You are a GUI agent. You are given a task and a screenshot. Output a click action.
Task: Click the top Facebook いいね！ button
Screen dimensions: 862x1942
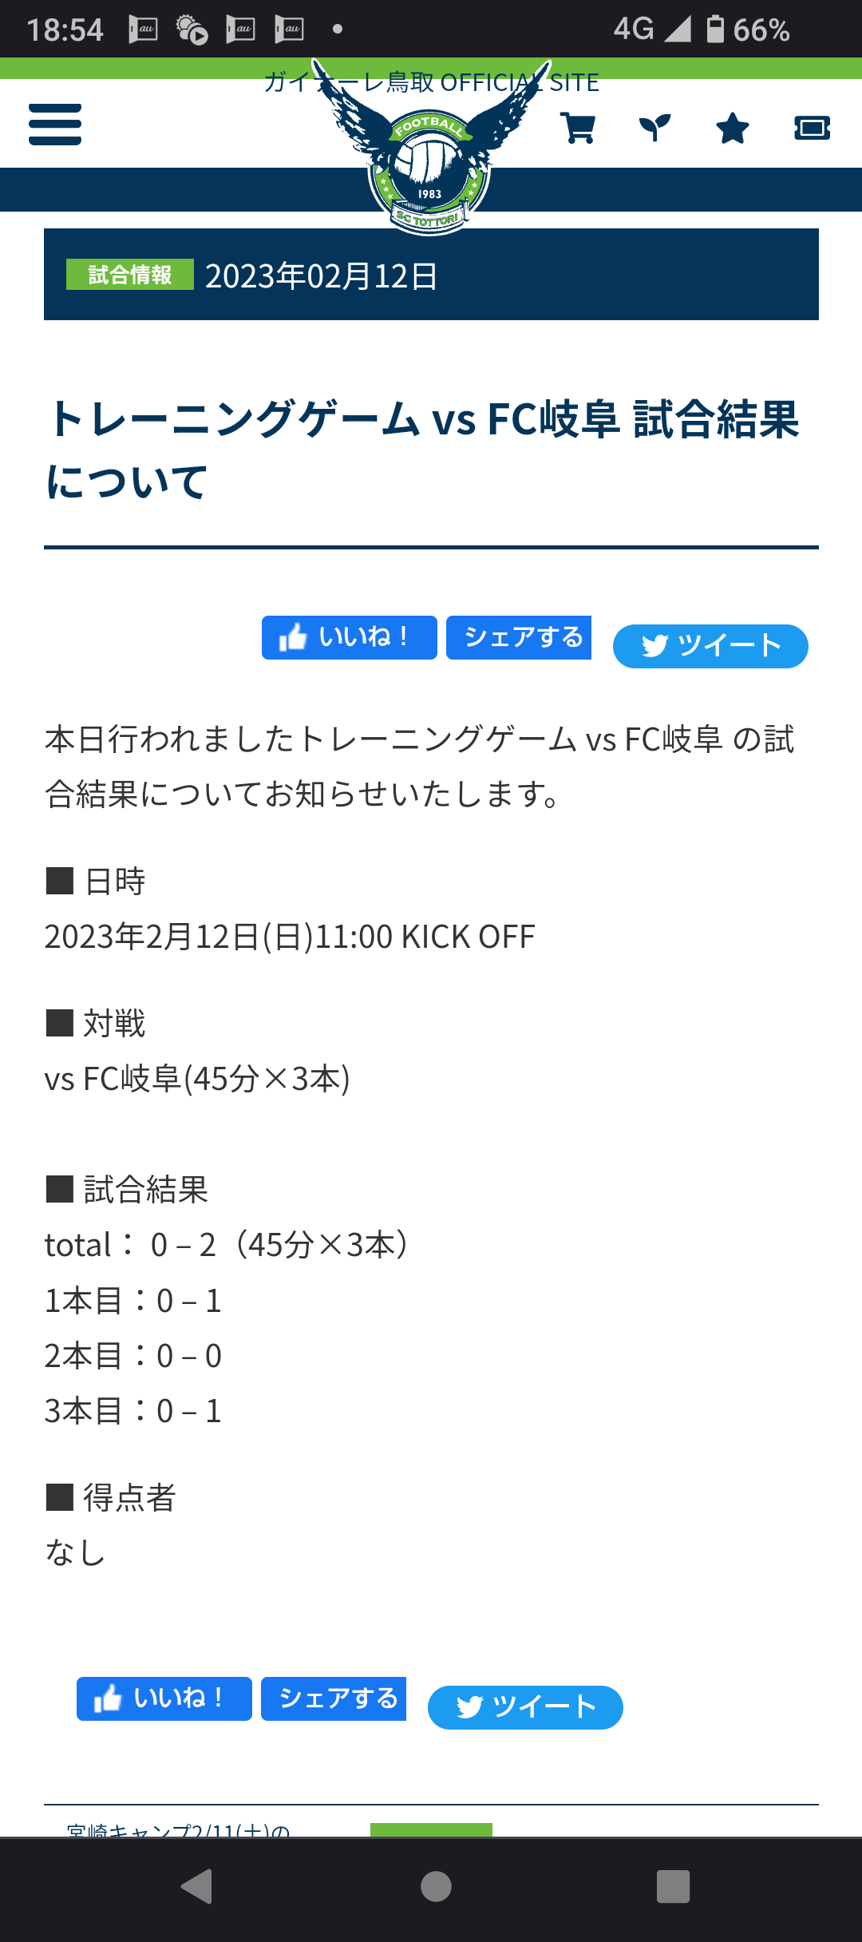click(x=349, y=637)
